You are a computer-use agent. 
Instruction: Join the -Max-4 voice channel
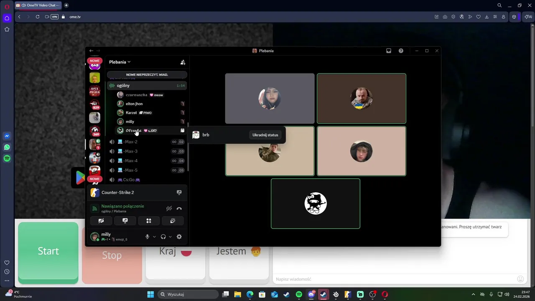[x=146, y=161]
